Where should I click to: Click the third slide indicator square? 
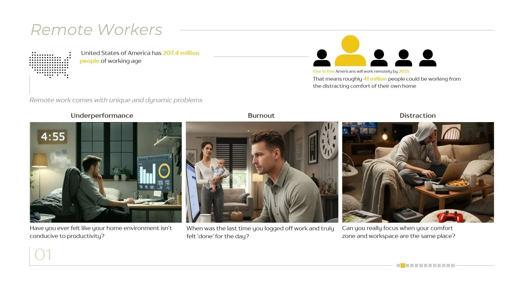(x=407, y=265)
